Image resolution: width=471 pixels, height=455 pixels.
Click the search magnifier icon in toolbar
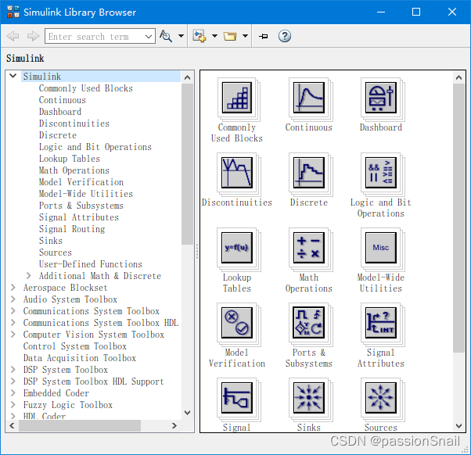point(166,36)
